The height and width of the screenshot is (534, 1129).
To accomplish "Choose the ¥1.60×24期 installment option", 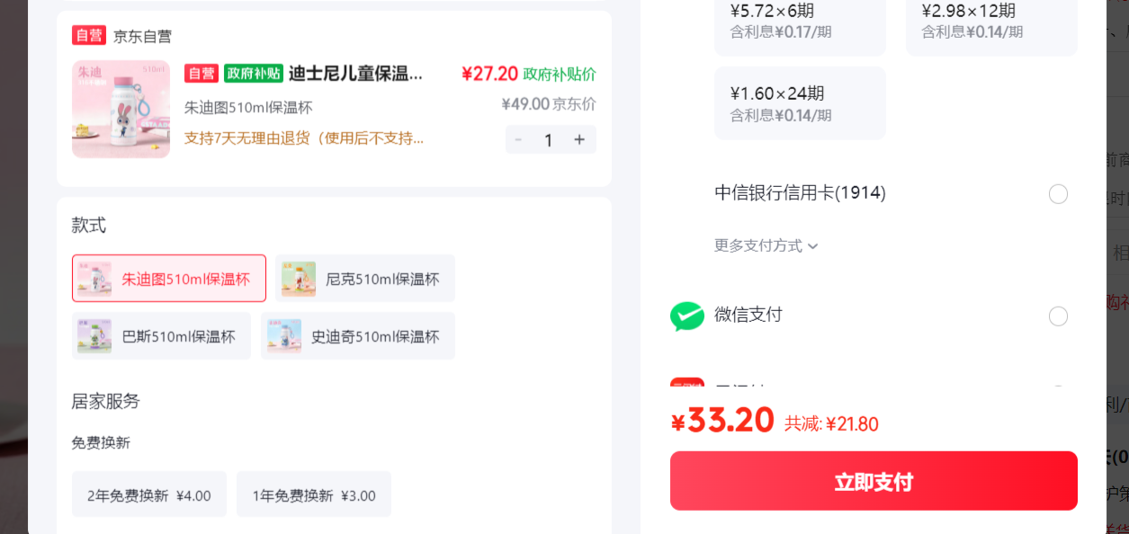I will (800, 103).
